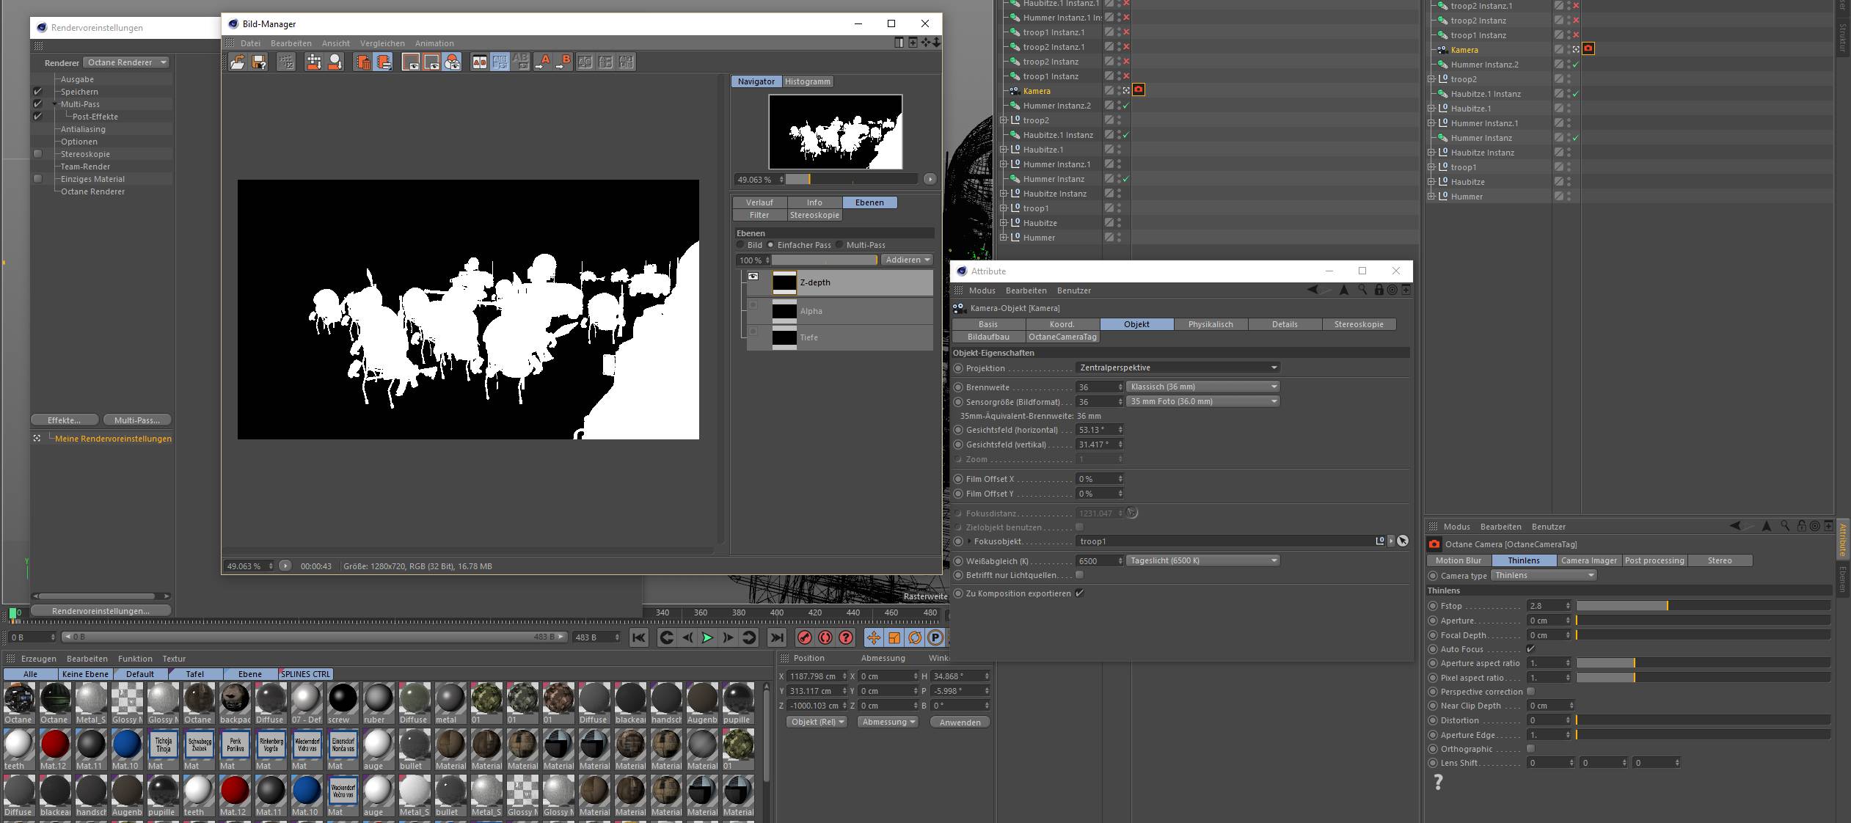Toggle Z-depth layer visibility eye
This screenshot has height=823, width=1851.
(753, 277)
